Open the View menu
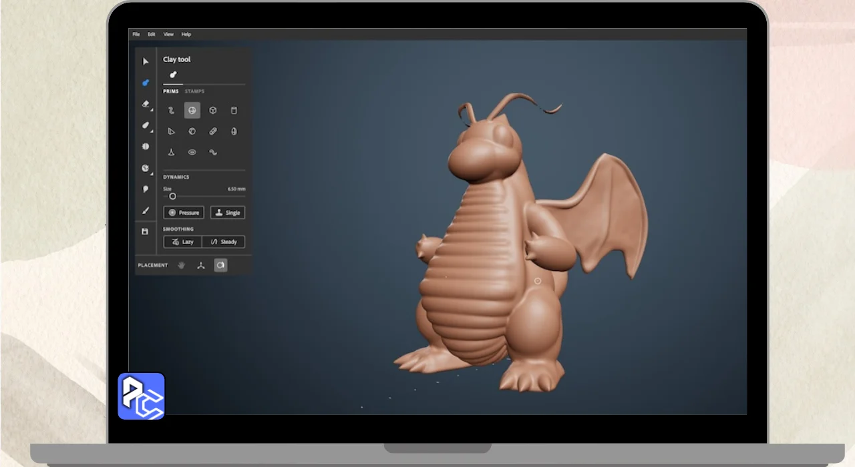 tap(168, 34)
